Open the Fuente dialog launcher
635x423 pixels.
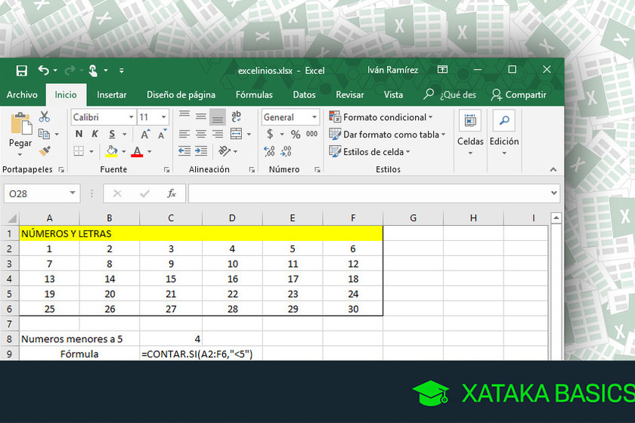pos(166,170)
